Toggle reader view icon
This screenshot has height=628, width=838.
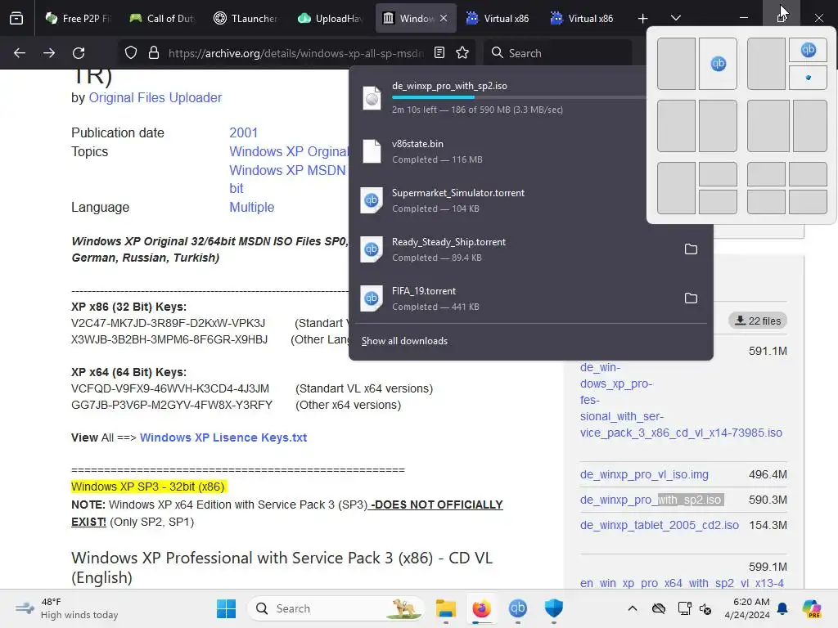[x=439, y=53]
